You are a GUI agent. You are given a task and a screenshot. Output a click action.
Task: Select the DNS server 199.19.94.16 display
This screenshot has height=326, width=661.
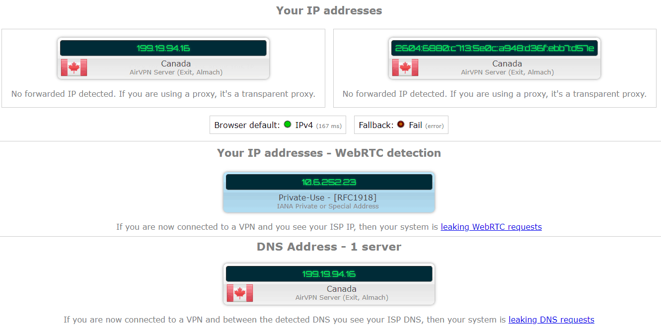point(329,274)
